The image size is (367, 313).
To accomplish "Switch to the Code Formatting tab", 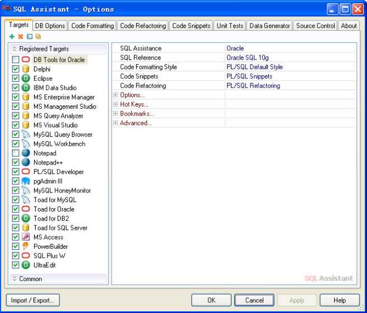I will pos(93,26).
